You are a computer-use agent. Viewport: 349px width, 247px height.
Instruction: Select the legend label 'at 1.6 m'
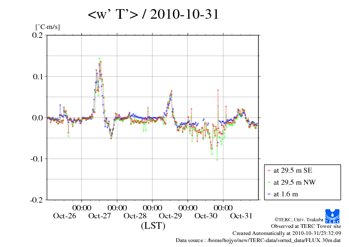pyautogui.click(x=286, y=194)
